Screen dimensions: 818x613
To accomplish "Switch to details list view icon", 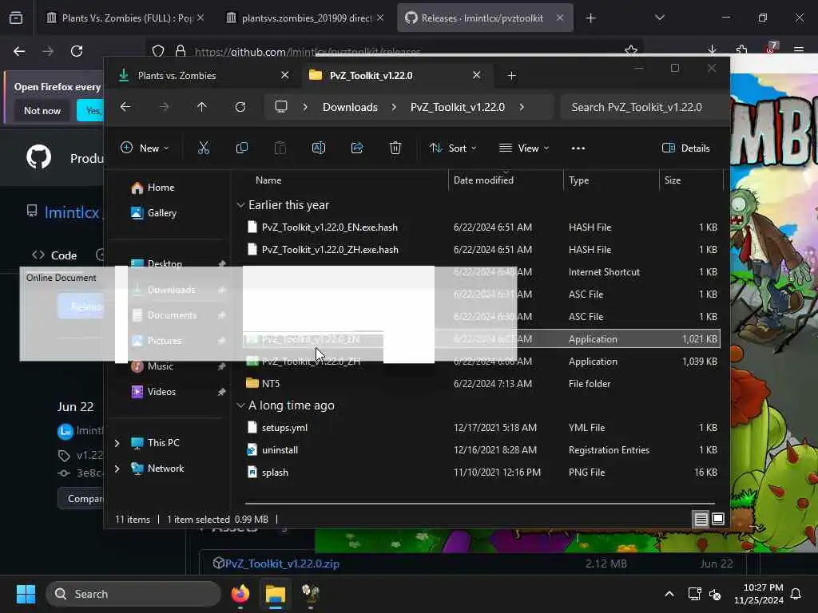I will (x=701, y=519).
